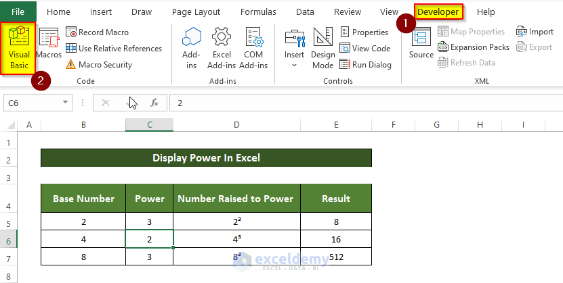563x283 pixels.
Task: Click the 'Display Power In Excel' title cell
Action: coord(206,158)
